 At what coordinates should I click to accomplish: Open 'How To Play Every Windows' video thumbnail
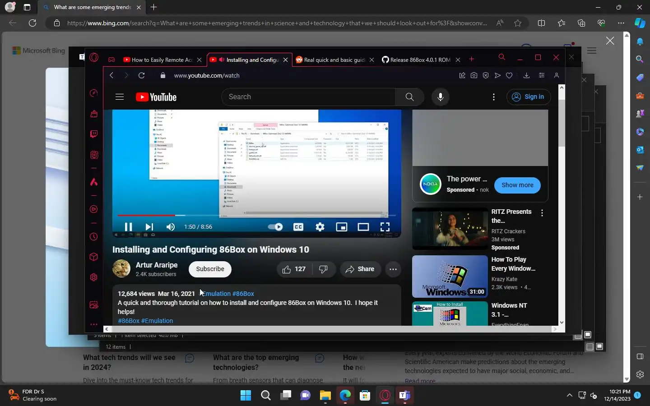click(450, 277)
